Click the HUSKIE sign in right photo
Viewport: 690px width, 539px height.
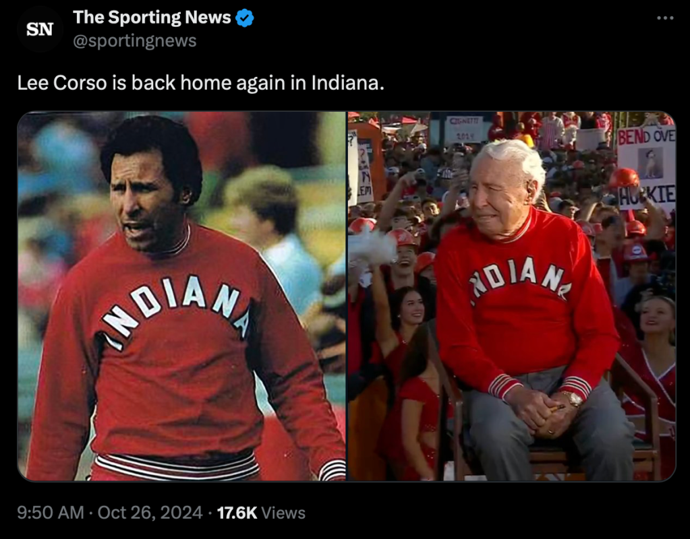pos(646,195)
